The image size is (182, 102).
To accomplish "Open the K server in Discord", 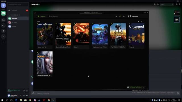I will click(x=3, y=37).
